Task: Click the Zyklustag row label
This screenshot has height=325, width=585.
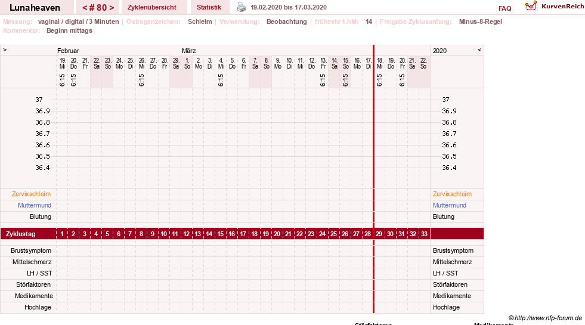Action: click(x=20, y=234)
